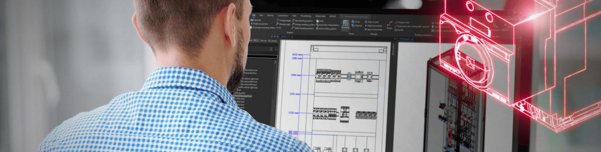Open the Devices ribbon tab

tap(270, 16)
